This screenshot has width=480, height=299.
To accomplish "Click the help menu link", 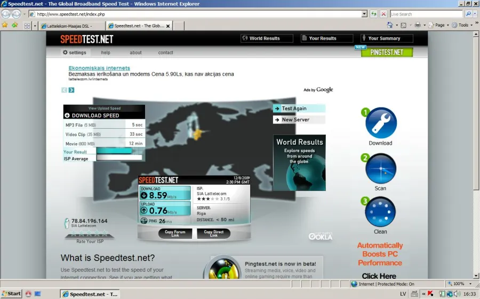I will point(106,53).
